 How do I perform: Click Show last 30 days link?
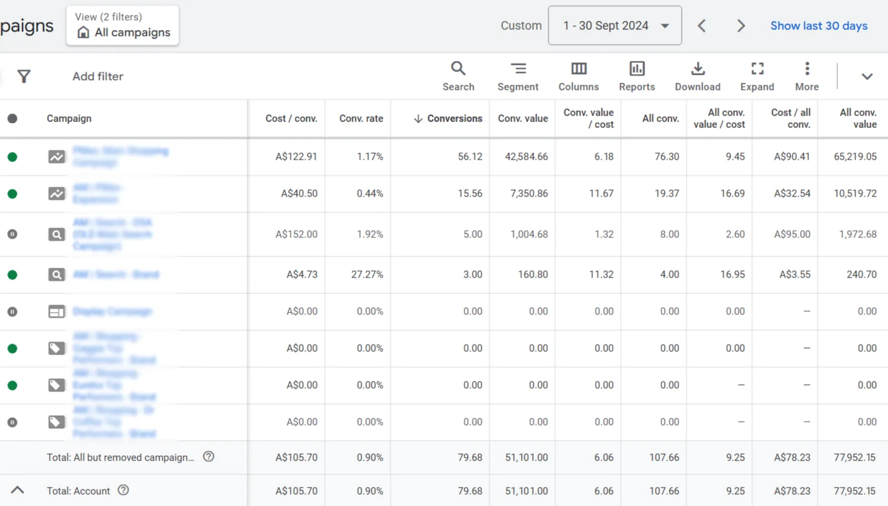(x=819, y=26)
